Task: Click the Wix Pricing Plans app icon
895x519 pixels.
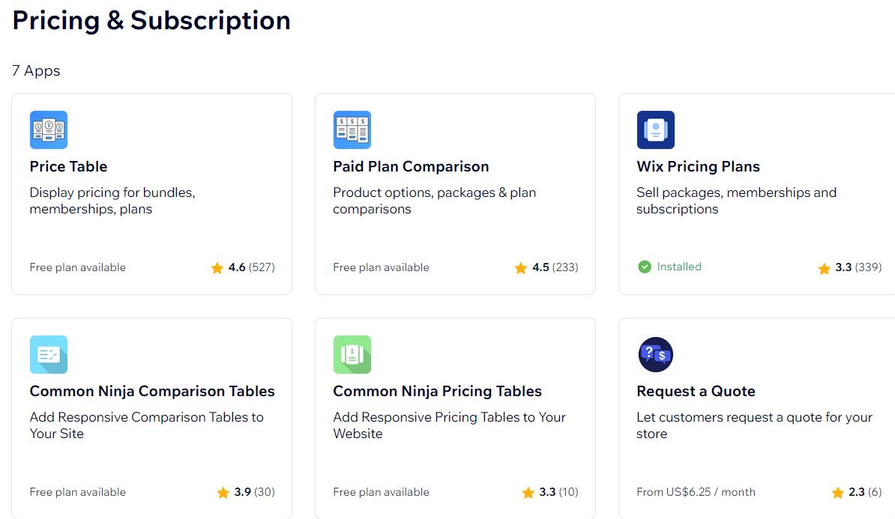Action: (x=656, y=130)
